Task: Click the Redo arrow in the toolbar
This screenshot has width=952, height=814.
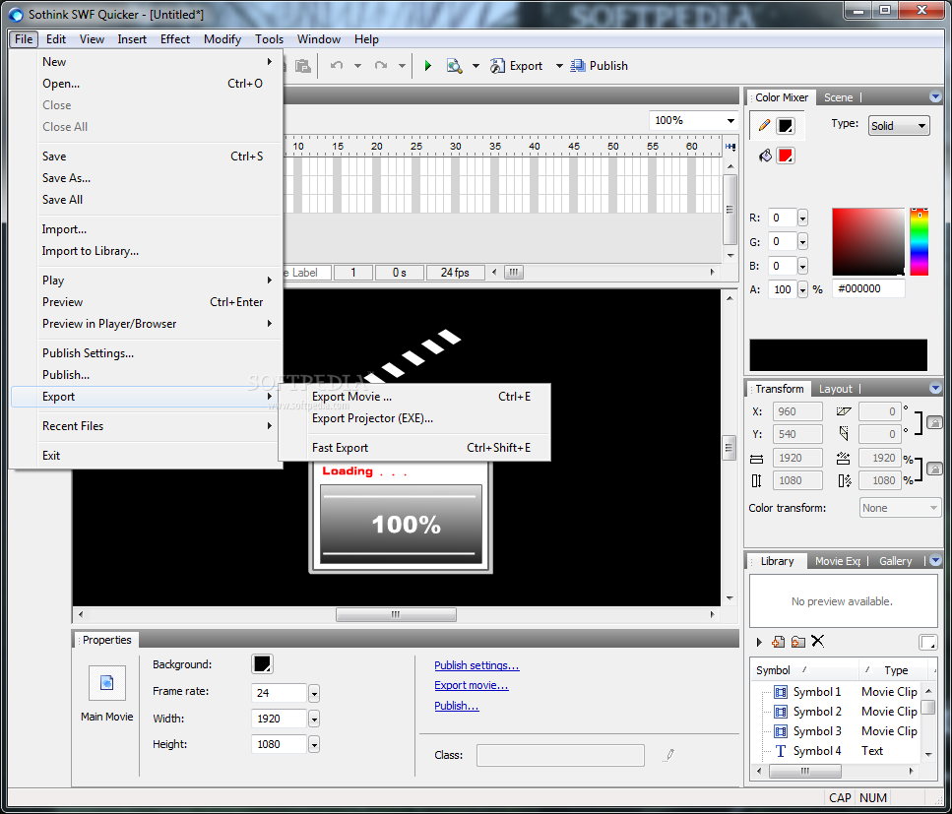Action: click(381, 66)
